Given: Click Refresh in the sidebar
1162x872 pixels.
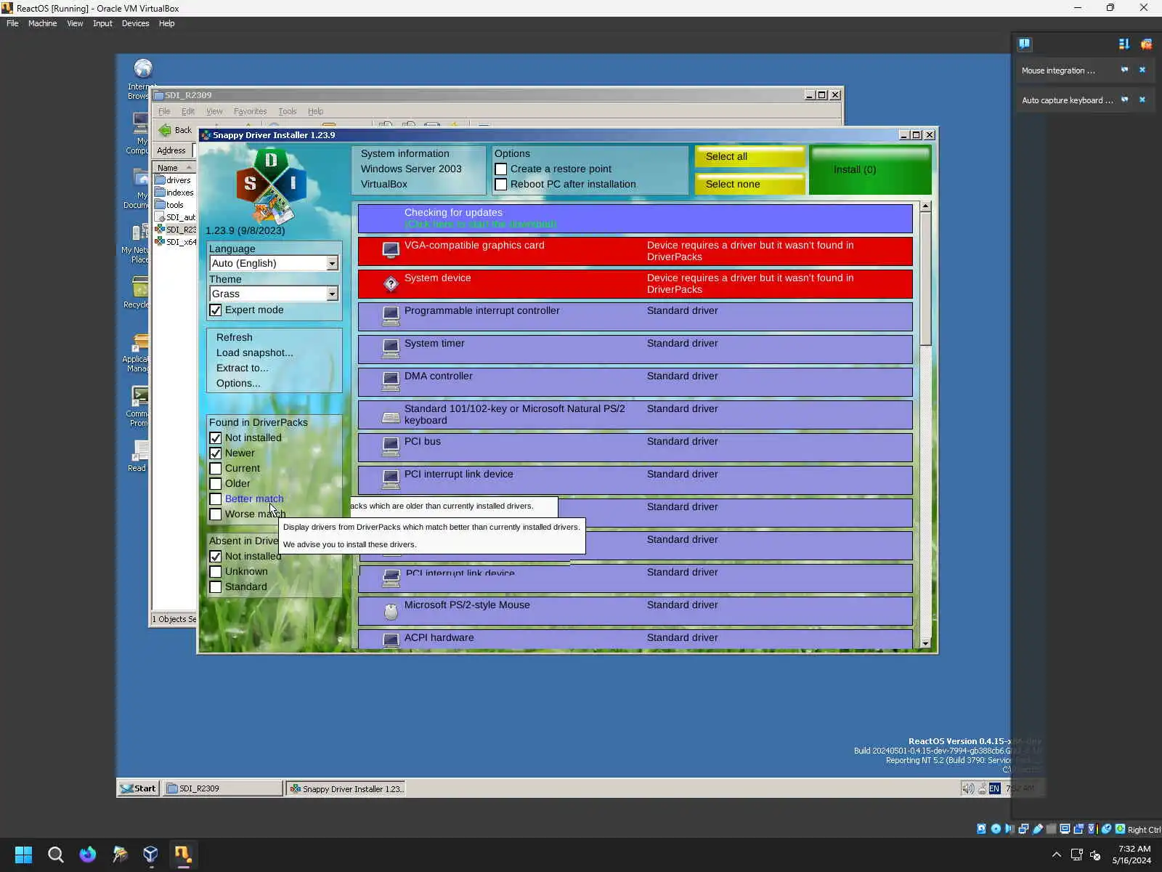Looking at the screenshot, I should (x=235, y=338).
